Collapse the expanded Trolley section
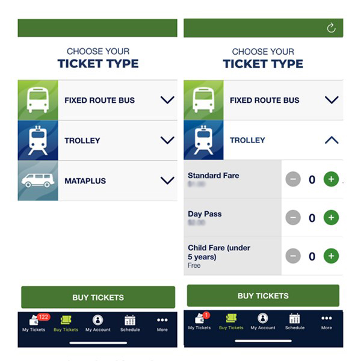Screen dimensions: 361x361 [x=332, y=140]
